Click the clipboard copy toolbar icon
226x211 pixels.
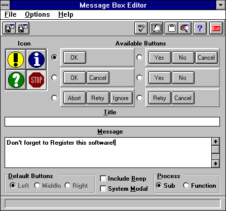[171, 28]
